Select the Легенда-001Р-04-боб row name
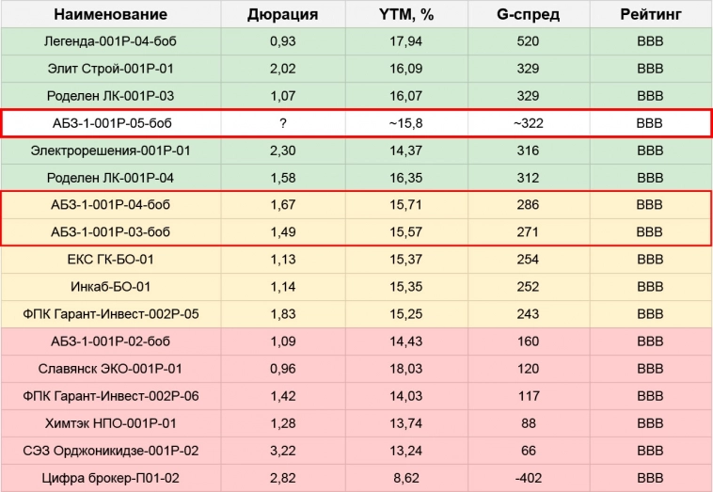Screen dimensions: 713x492 110,41
